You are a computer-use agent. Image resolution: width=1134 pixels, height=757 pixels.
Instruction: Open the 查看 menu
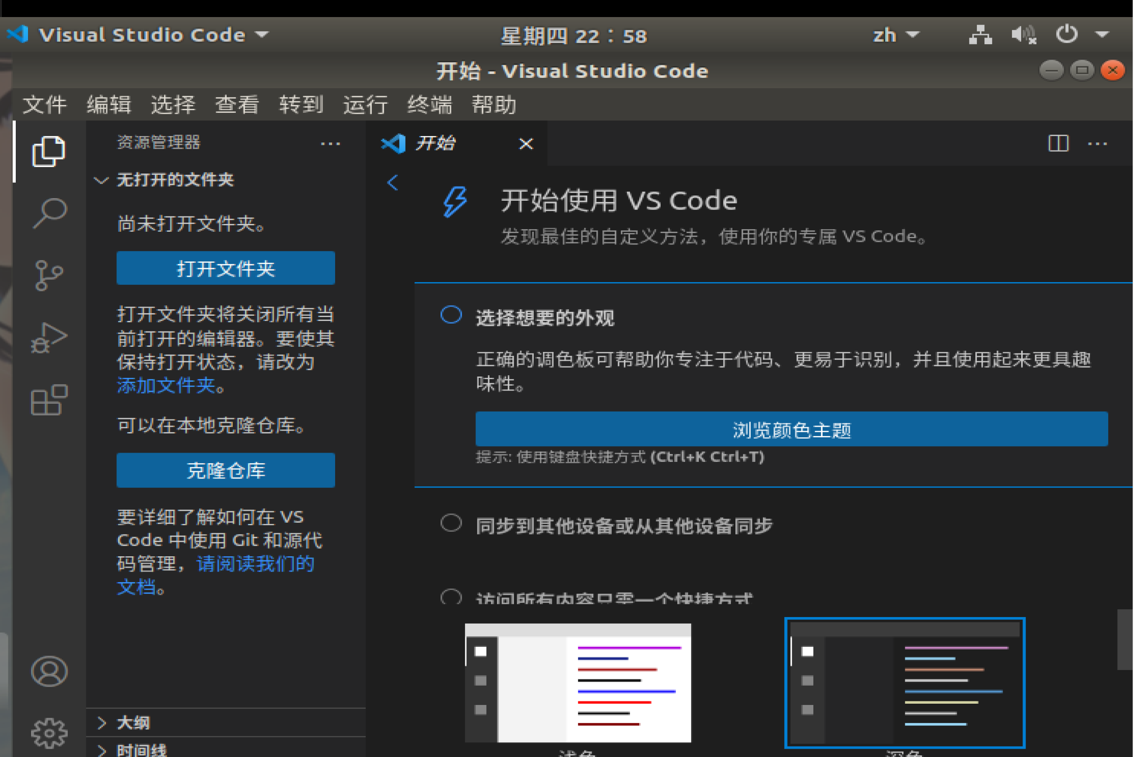(x=237, y=104)
